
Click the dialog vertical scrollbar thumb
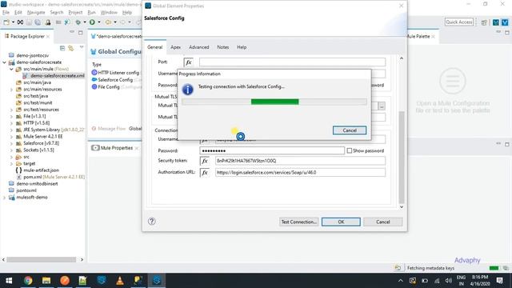(402, 158)
